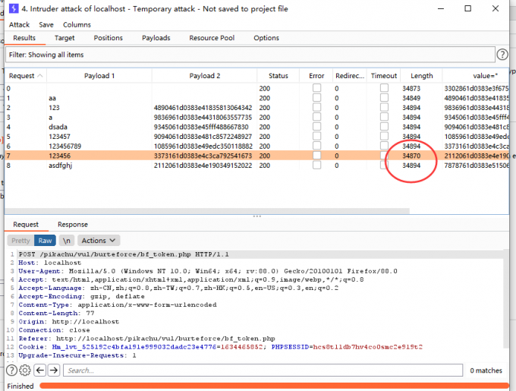Click the 0 matches label
The image size is (516, 391).
(x=486, y=371)
